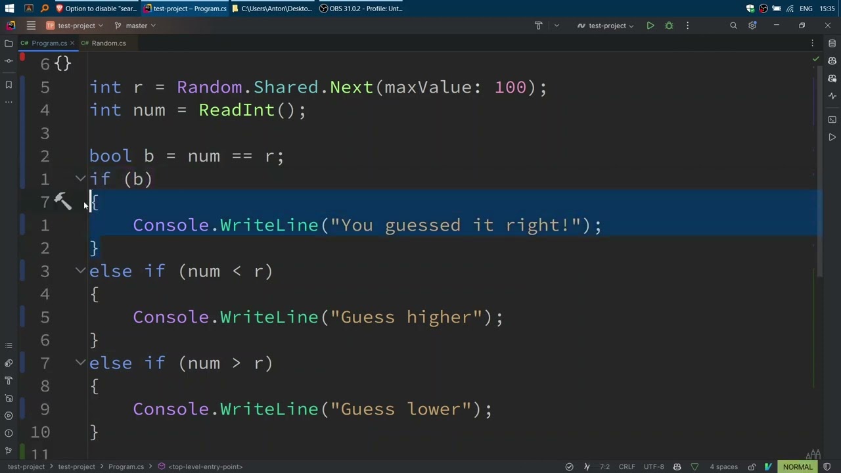Change line separator CRLF
Screen dimensions: 841x473
click(x=627, y=466)
